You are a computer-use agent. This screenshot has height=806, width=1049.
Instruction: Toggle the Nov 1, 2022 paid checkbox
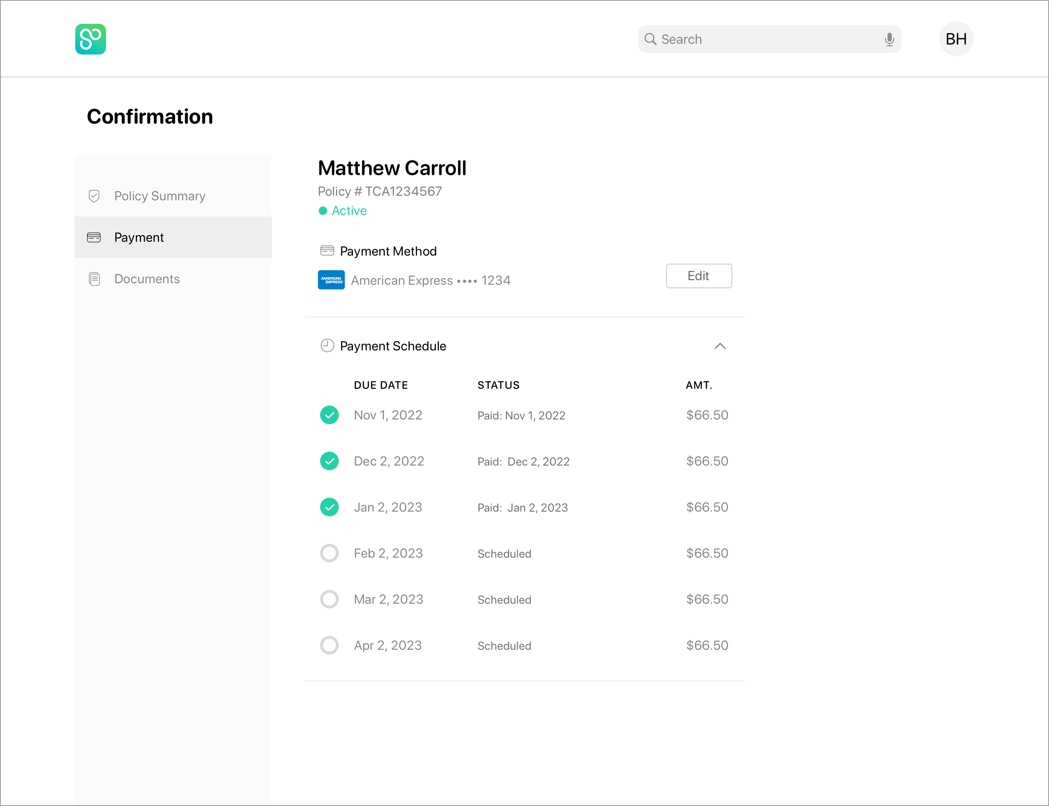click(329, 415)
